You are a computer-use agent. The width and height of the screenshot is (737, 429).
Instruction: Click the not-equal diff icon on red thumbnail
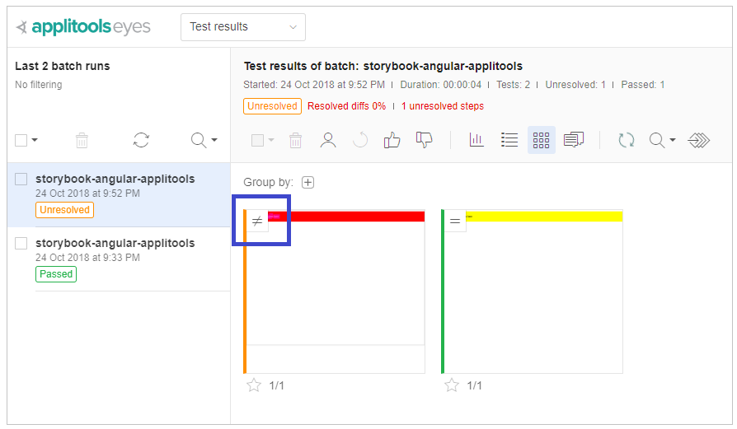256,221
